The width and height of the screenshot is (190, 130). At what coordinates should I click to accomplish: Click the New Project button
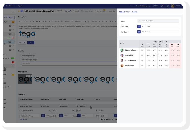pyautogui.click(x=9, y=17)
